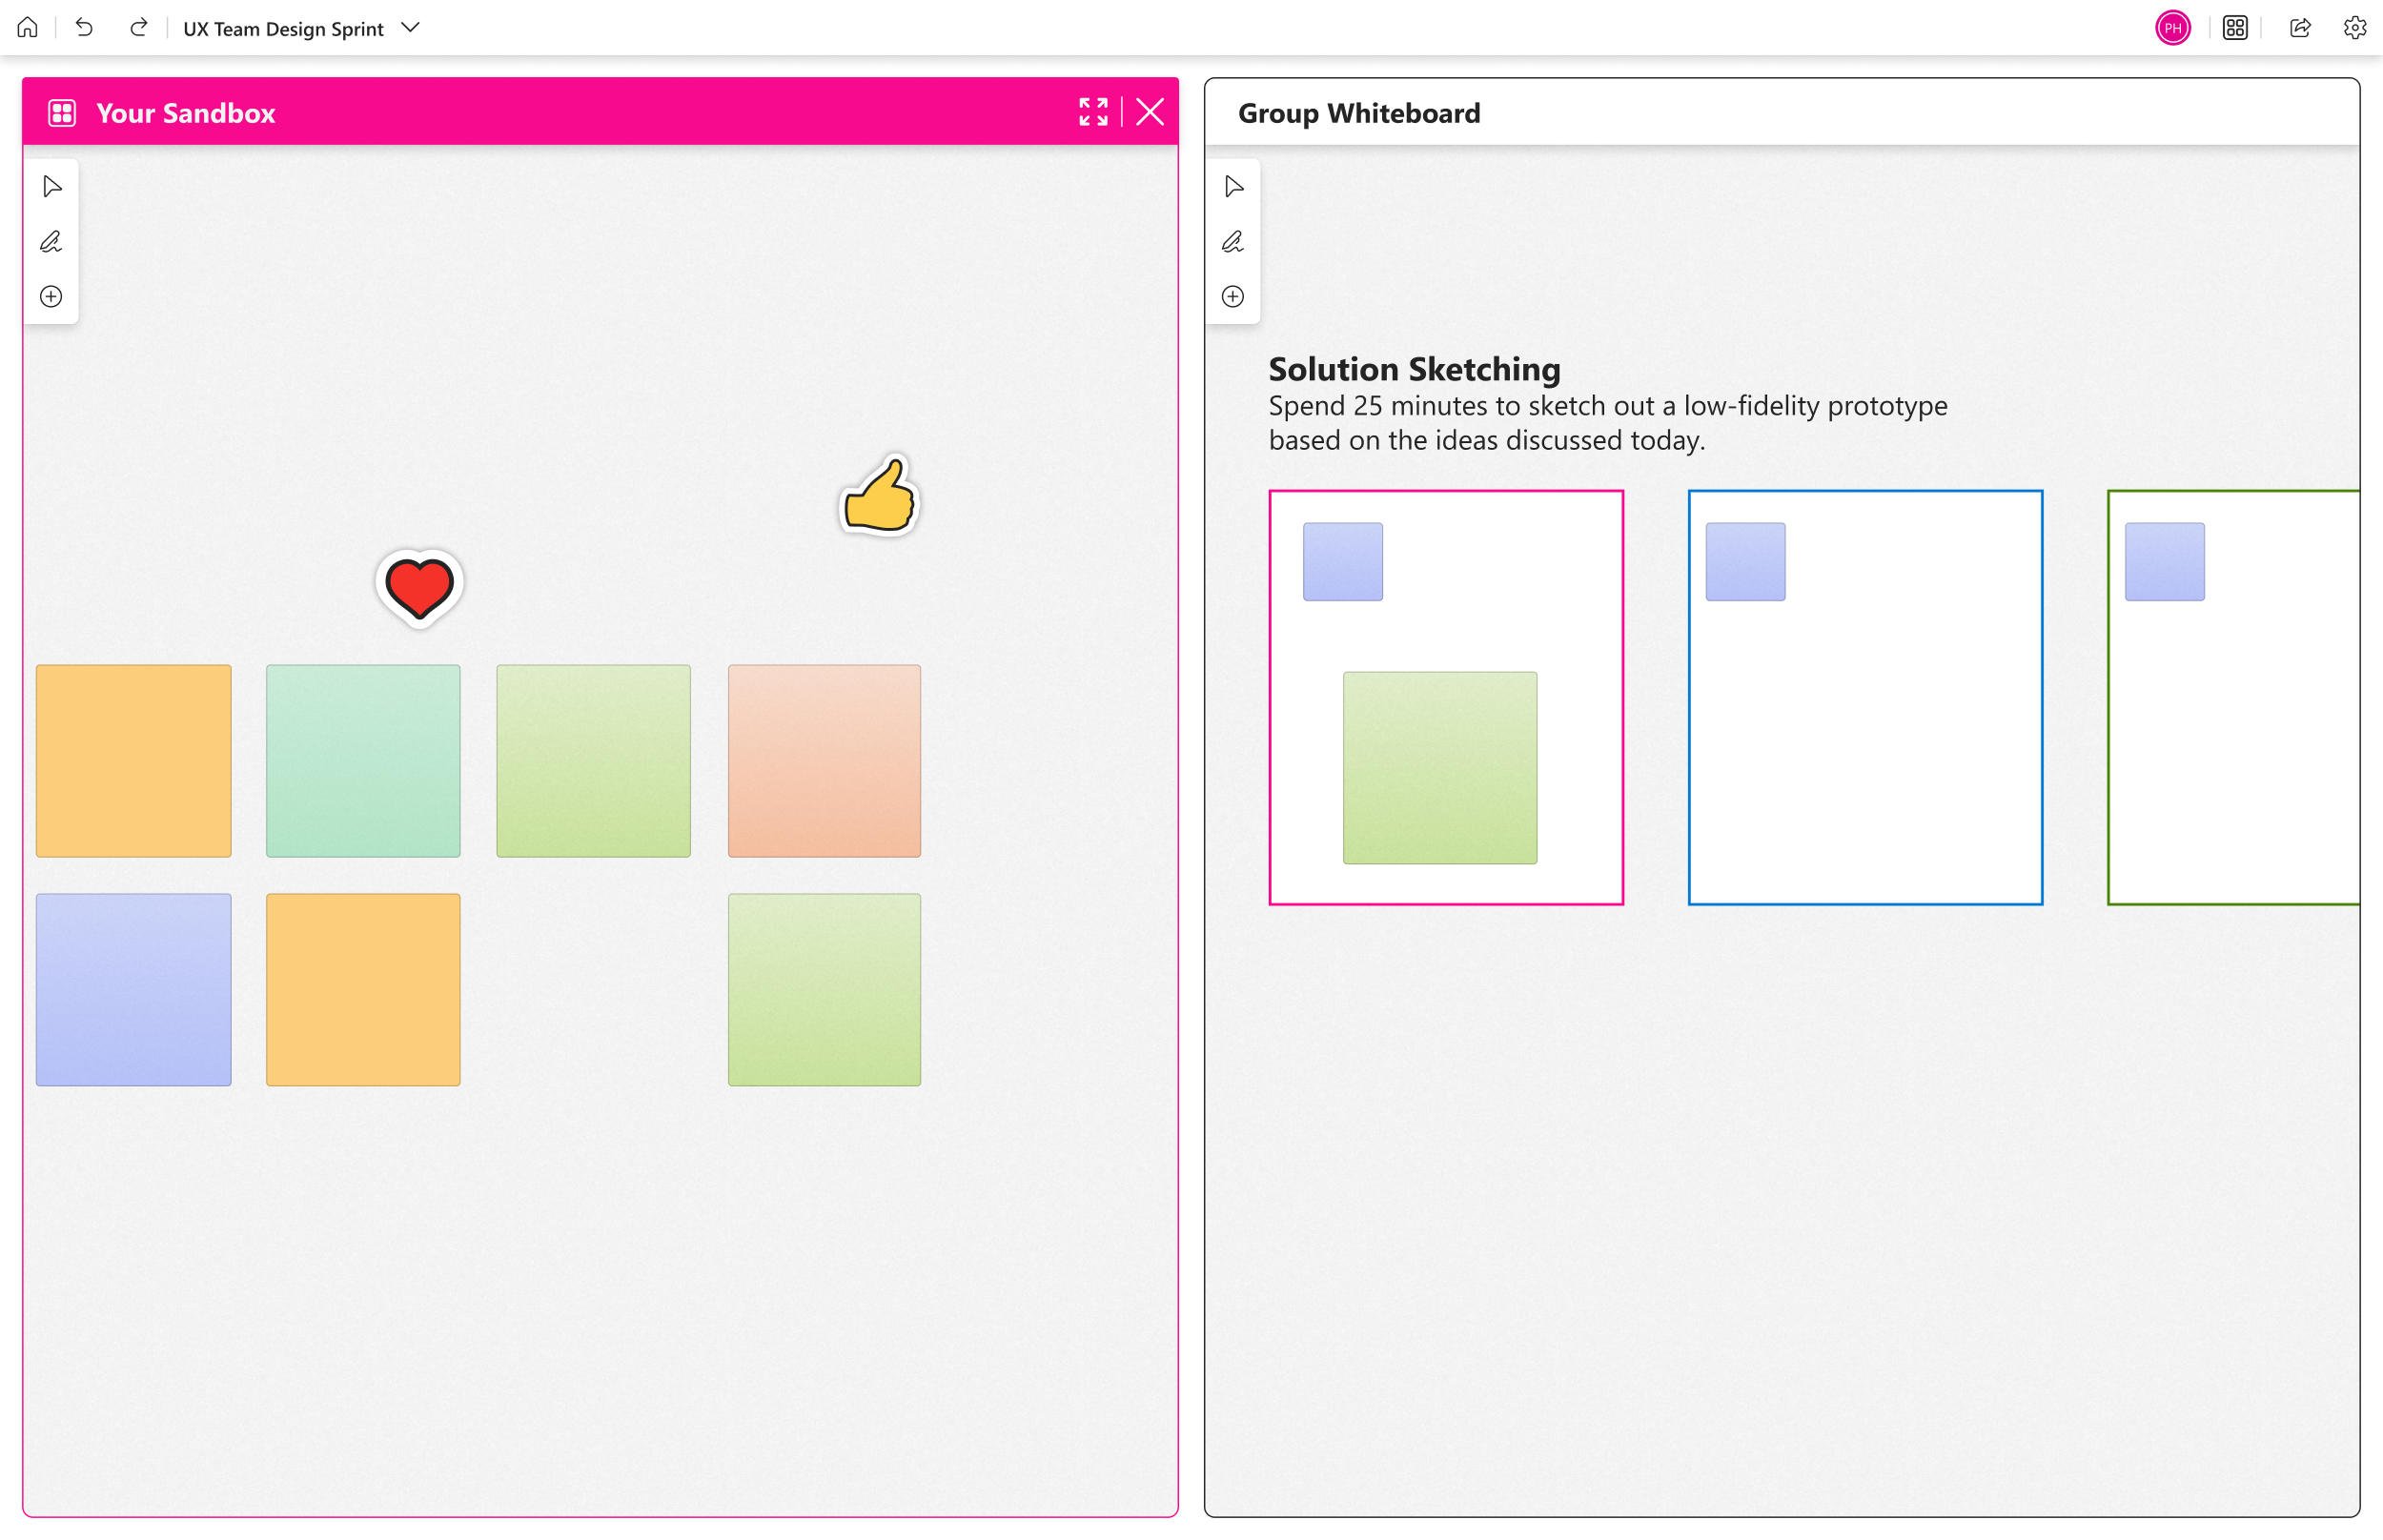
Task: Select the pen tool in Group Whiteboard toolbar
Action: 1233,242
